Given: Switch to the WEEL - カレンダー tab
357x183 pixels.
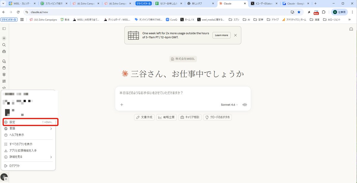Looking at the screenshot, I should pos(22,4).
